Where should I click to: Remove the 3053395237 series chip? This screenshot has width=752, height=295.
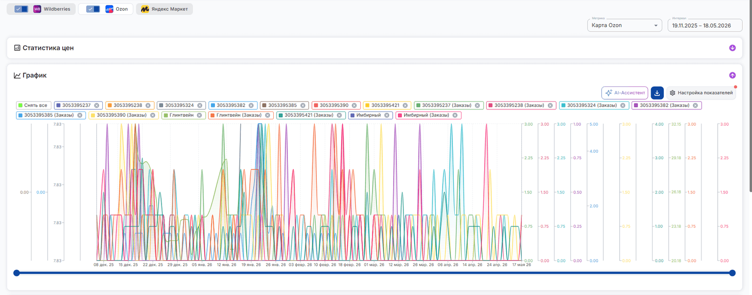96,105
